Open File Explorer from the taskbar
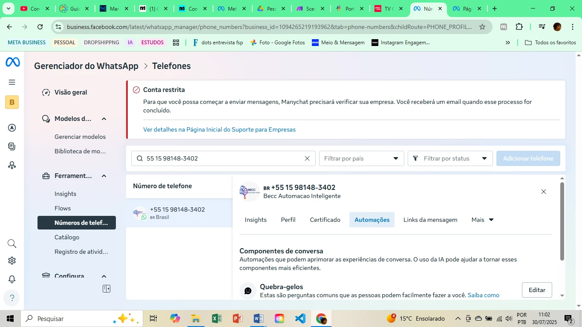Image resolution: width=582 pixels, height=327 pixels. tap(196, 318)
